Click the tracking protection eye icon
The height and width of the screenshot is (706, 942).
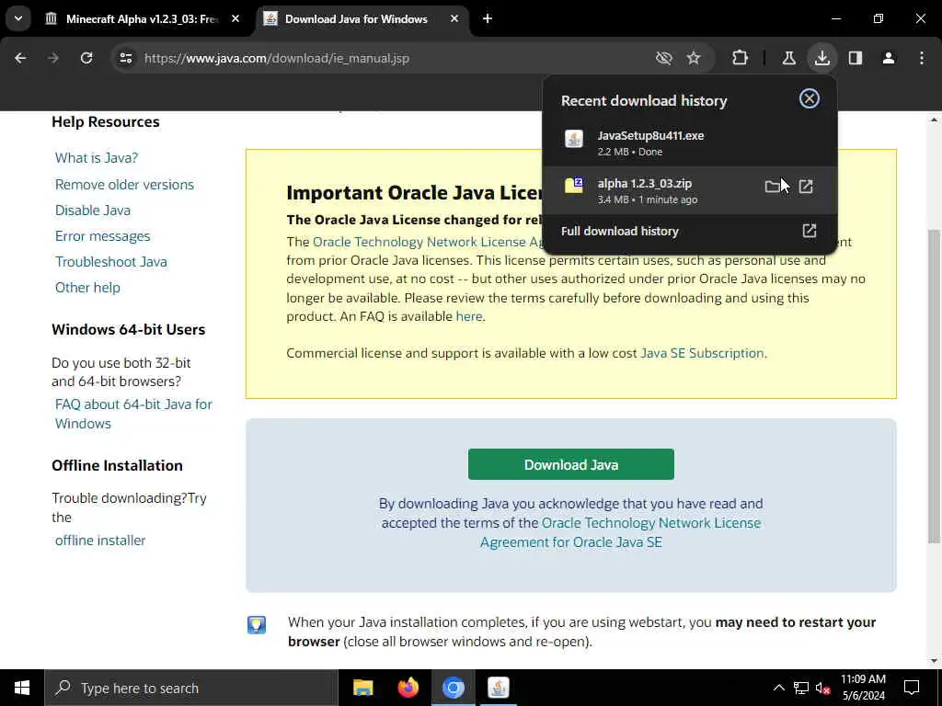click(664, 58)
